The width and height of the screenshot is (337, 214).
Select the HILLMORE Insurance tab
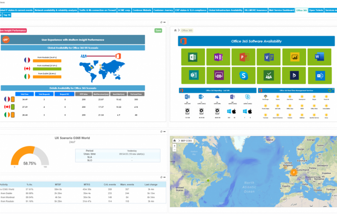(x=256, y=10)
